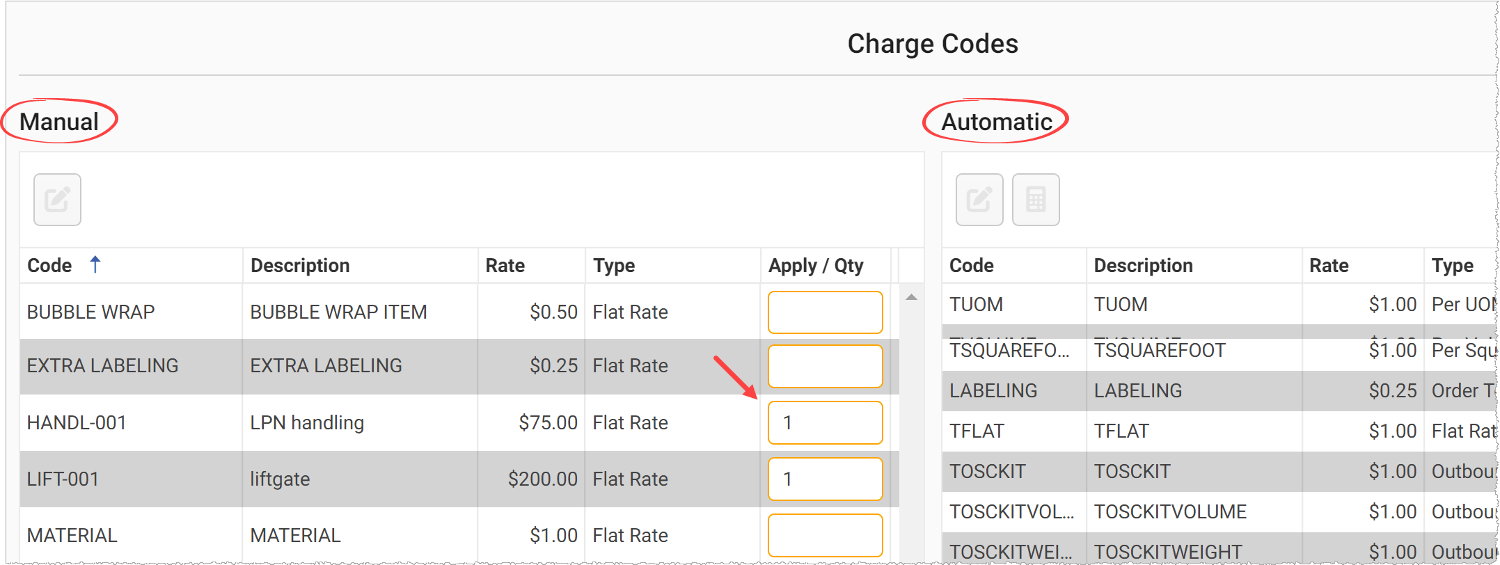1500x565 pixels.
Task: Click the Apply / Qty column header
Action: [x=816, y=266]
